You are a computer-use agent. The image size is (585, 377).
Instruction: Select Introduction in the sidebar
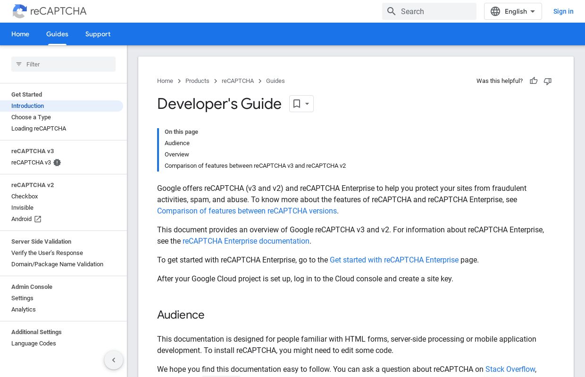(61, 106)
